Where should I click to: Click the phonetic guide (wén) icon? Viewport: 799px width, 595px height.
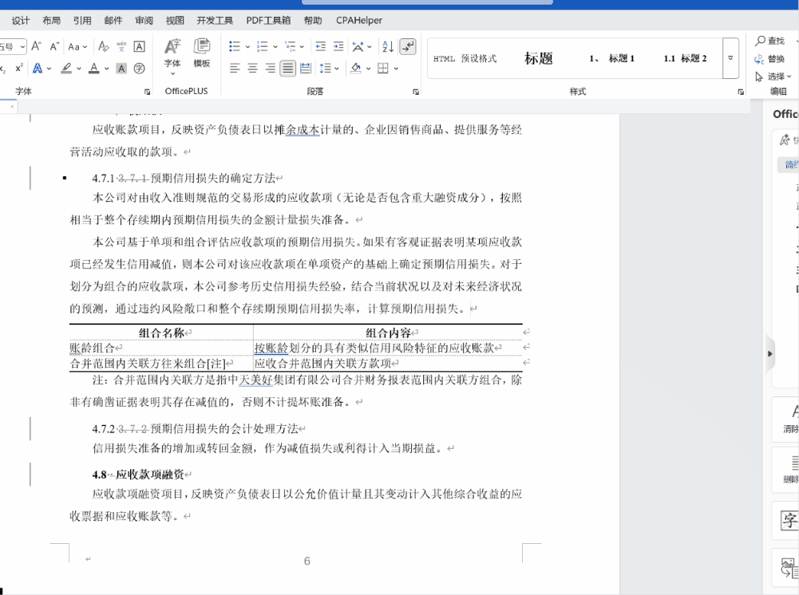[121, 46]
